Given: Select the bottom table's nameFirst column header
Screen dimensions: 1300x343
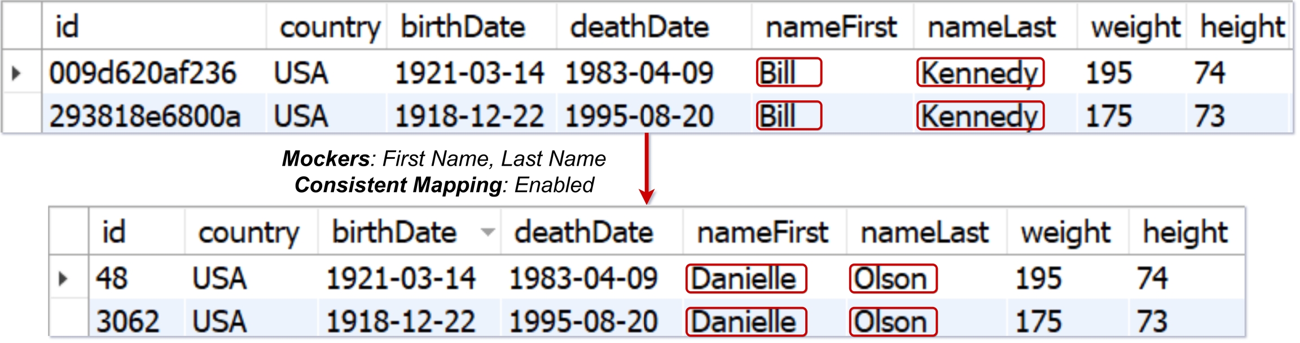Looking at the screenshot, I should click(762, 233).
